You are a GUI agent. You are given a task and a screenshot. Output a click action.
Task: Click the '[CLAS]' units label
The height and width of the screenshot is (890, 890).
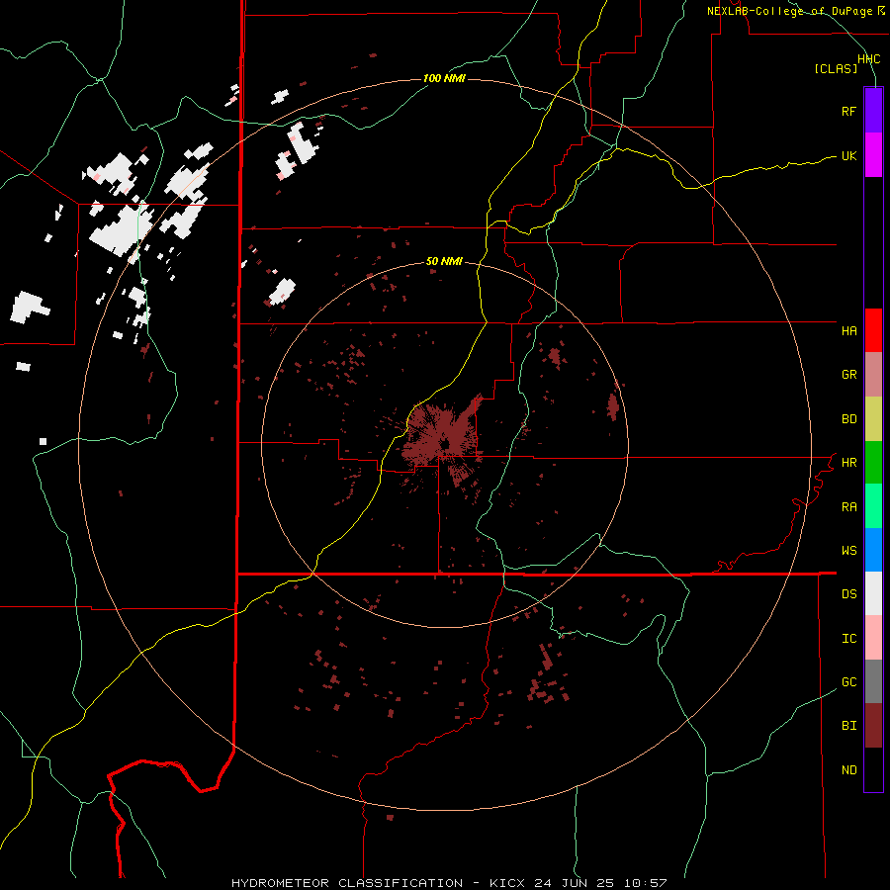point(836,69)
